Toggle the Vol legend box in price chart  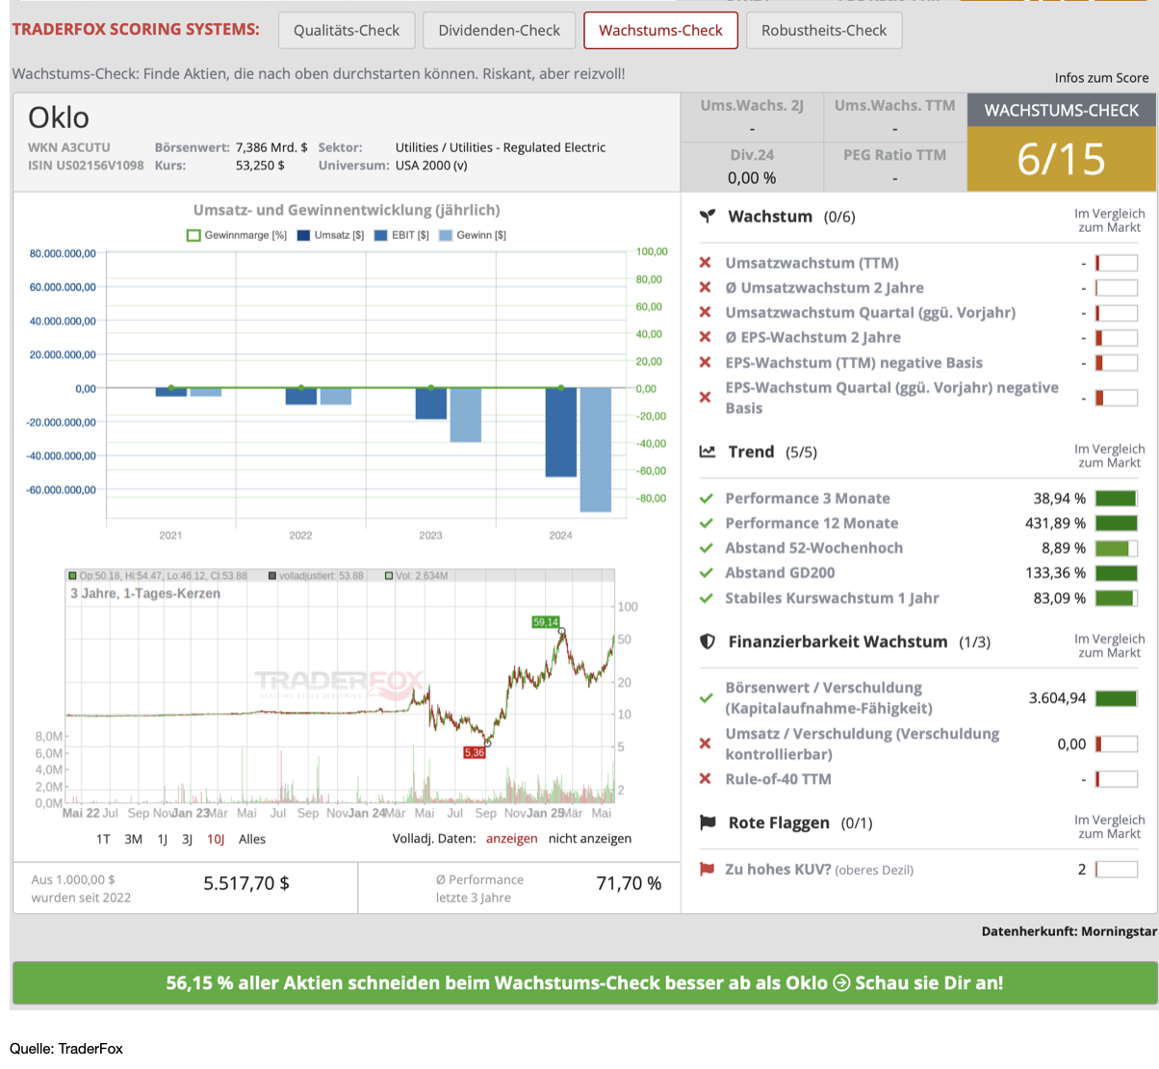[x=389, y=576]
